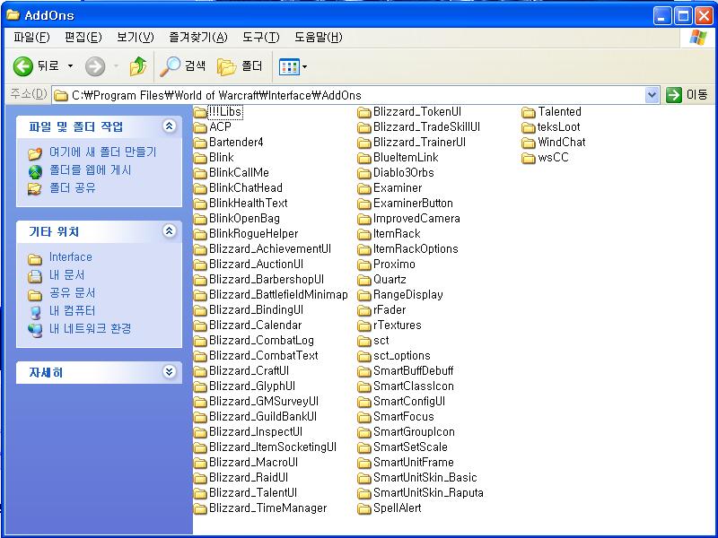Select the ExaminerButton folder name
The height and width of the screenshot is (538, 718).
point(413,204)
